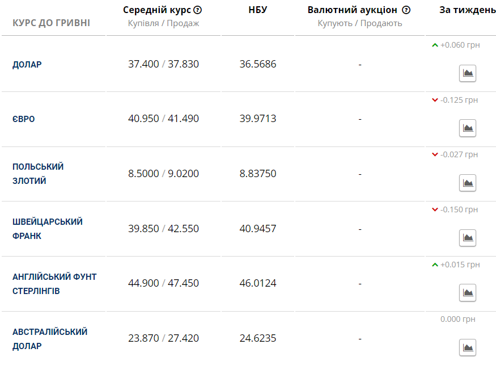Click the За тиждень column header
The width and height of the screenshot is (496, 365).
(468, 10)
